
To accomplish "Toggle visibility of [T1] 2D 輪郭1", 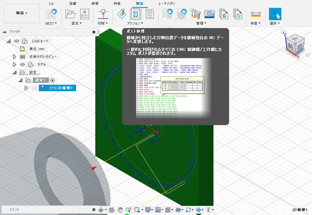I will coord(34,88).
